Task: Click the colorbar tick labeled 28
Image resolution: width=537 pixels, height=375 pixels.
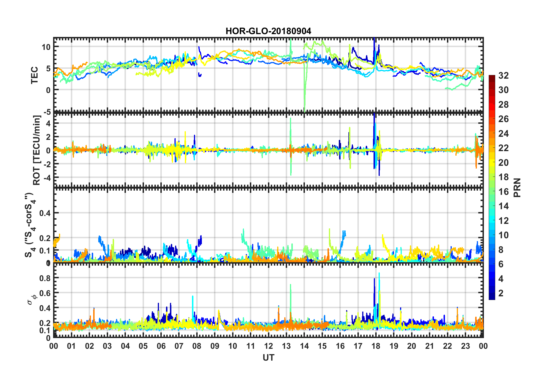Action: coord(504,105)
